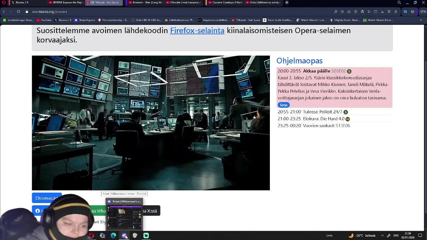Expand the bookmarks bar overflow chevron
427x240 pixels.
click(x=421, y=20)
